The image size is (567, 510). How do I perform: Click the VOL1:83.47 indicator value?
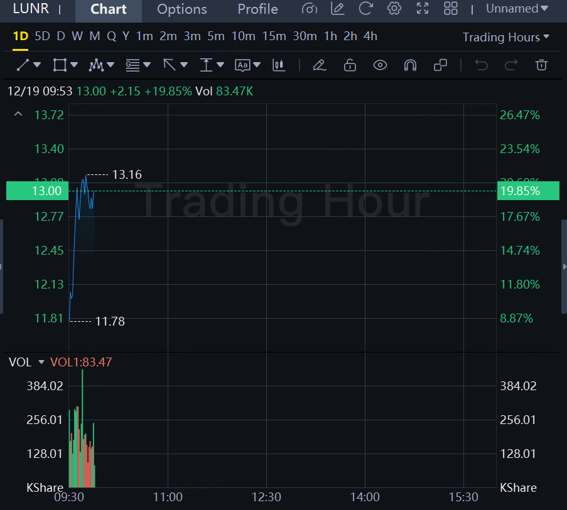pyautogui.click(x=81, y=362)
